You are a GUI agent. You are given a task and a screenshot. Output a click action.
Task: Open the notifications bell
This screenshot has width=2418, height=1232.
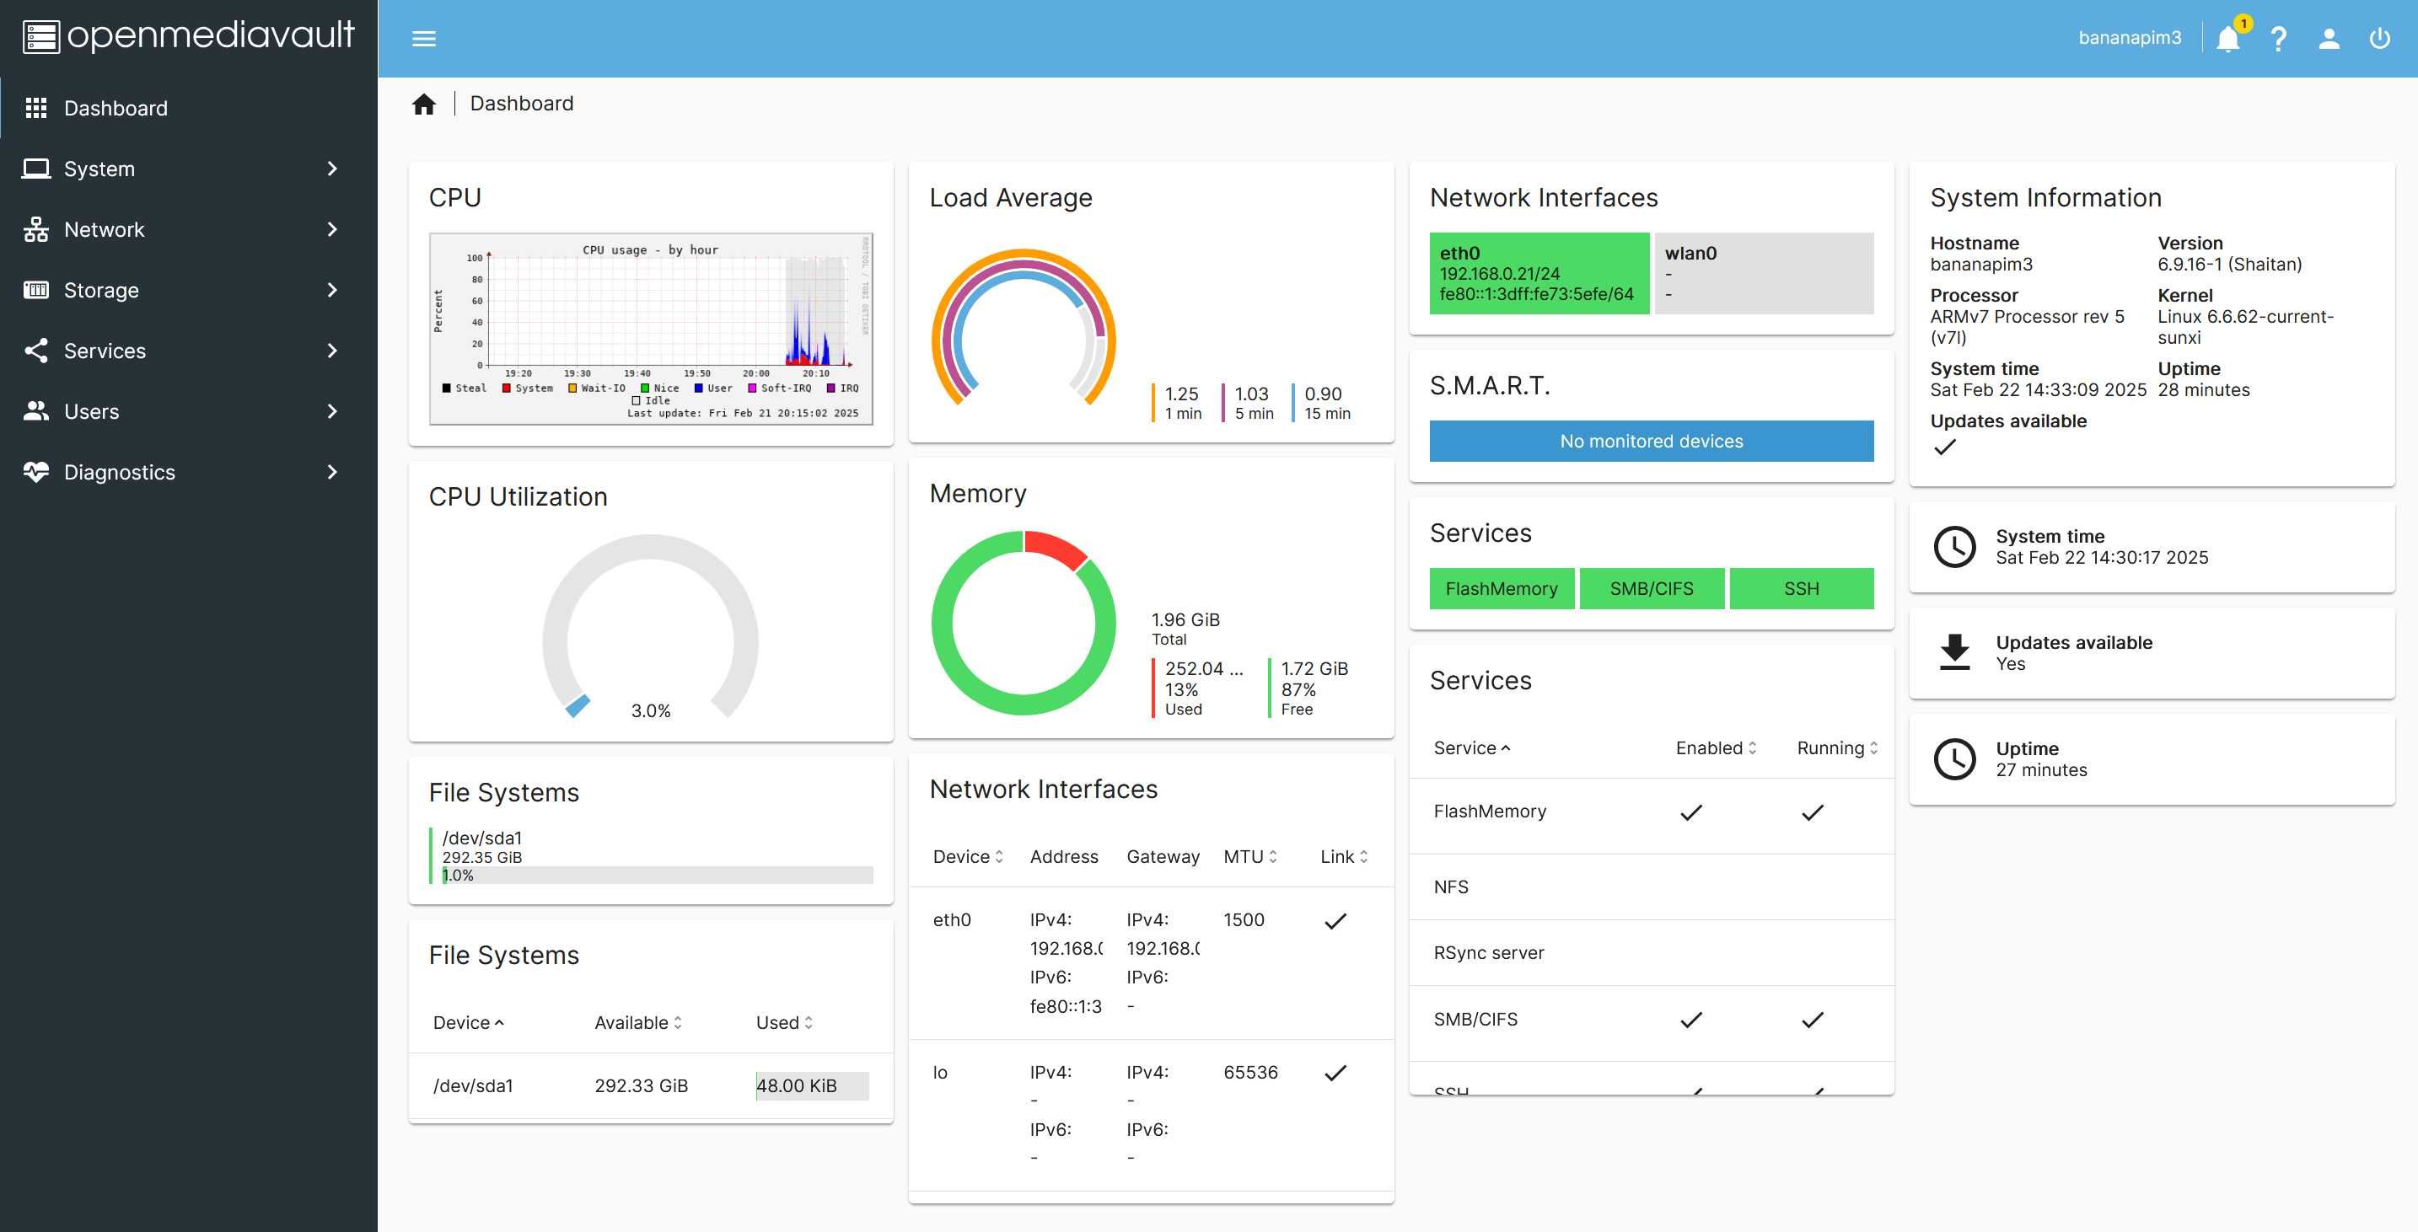pos(2227,39)
